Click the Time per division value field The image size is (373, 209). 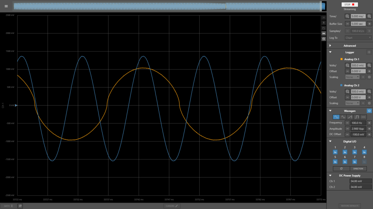tap(358, 16)
